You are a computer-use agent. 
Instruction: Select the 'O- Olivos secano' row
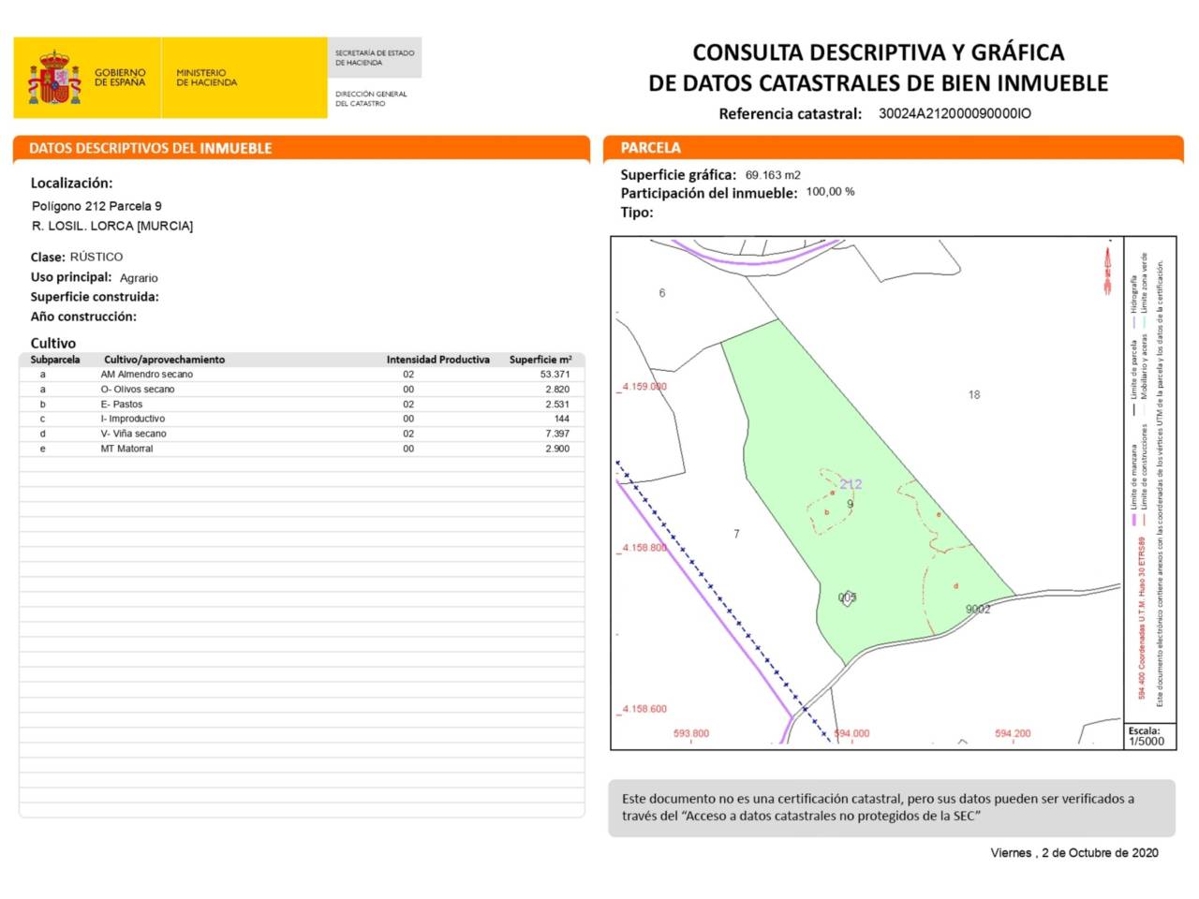pos(302,390)
